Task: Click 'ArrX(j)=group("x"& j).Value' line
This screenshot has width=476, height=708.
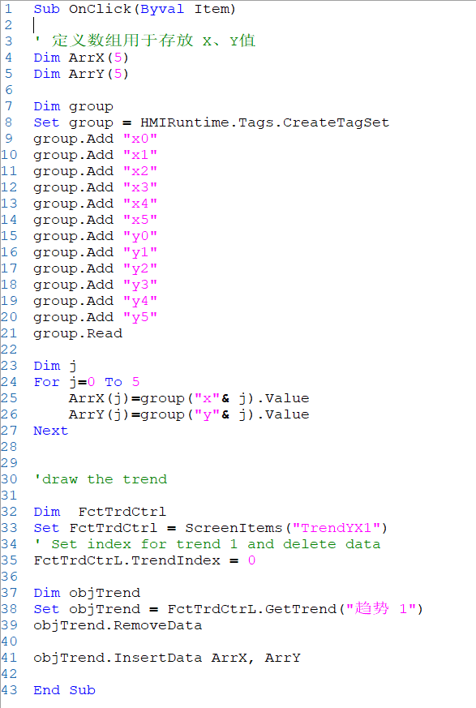Action: (x=189, y=399)
